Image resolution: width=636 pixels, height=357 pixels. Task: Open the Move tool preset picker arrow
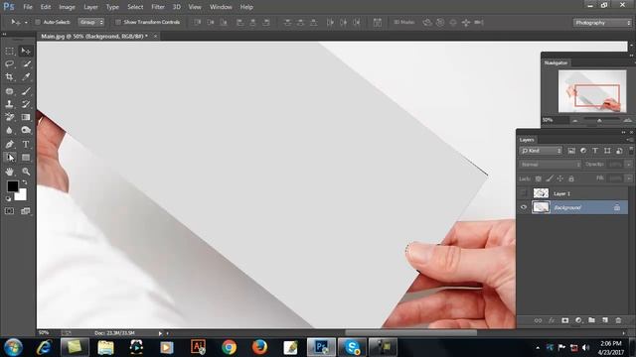26,23
